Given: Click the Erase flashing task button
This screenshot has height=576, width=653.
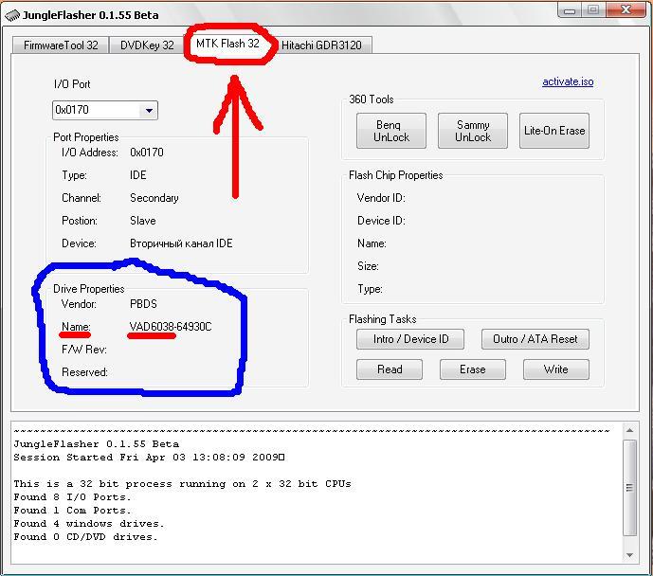Looking at the screenshot, I should (473, 369).
